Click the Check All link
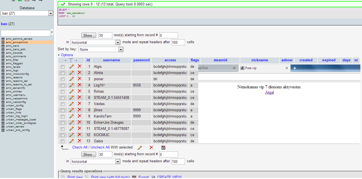362x179 pixels. 80,147
